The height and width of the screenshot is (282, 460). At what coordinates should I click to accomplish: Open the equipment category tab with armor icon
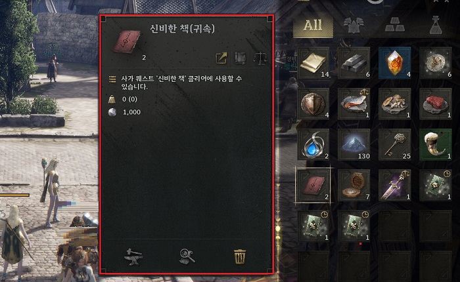coord(354,26)
